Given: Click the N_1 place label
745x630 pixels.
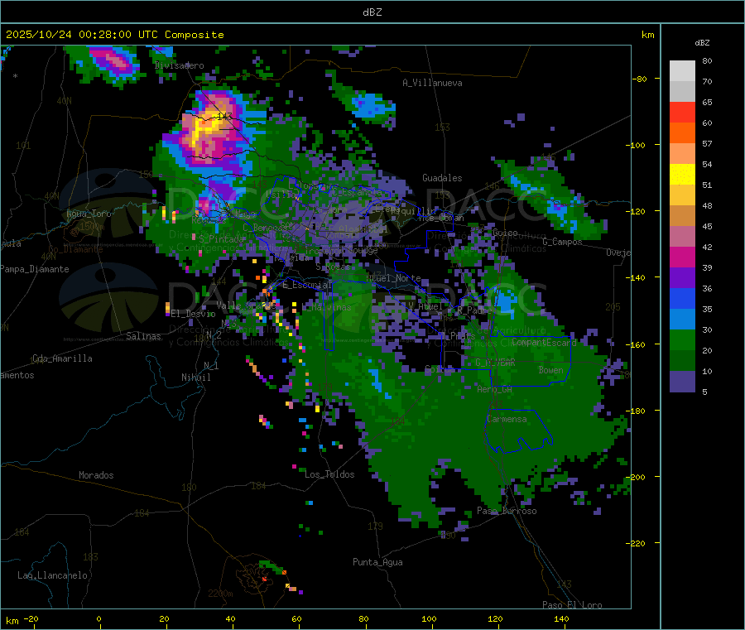Looking at the screenshot, I should (211, 365).
